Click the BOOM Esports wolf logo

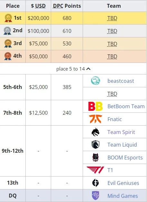(x=96, y=157)
